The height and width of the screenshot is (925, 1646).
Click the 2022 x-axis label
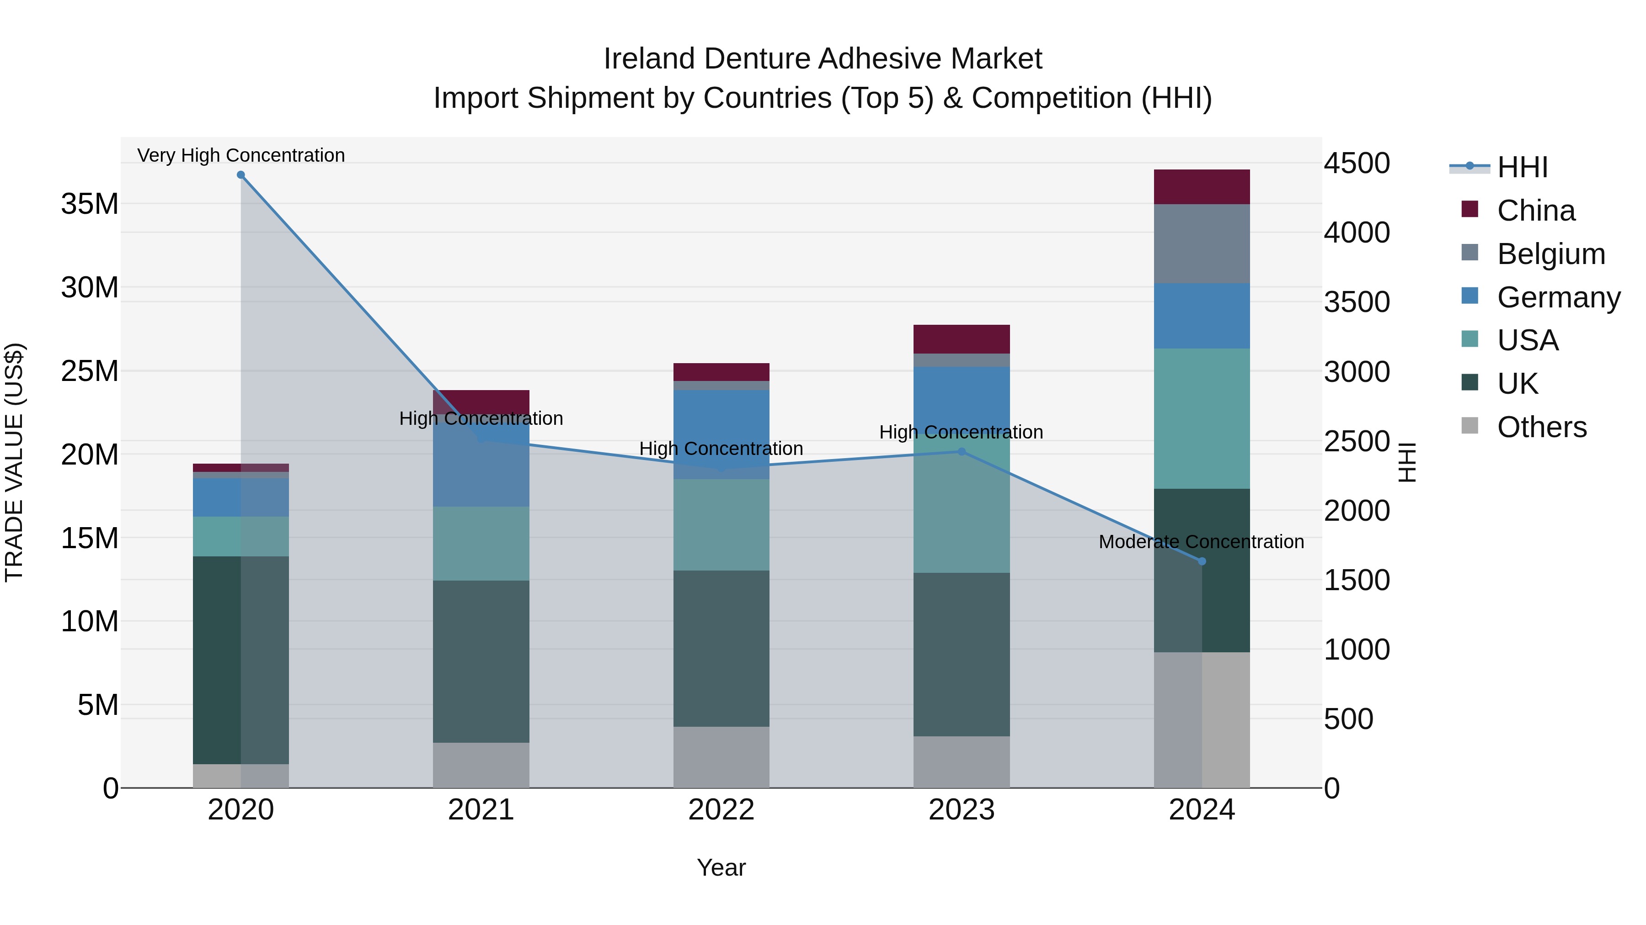[x=721, y=810]
